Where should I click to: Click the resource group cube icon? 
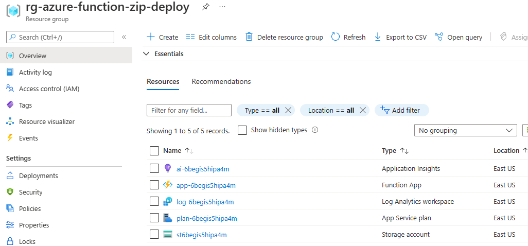click(13, 11)
